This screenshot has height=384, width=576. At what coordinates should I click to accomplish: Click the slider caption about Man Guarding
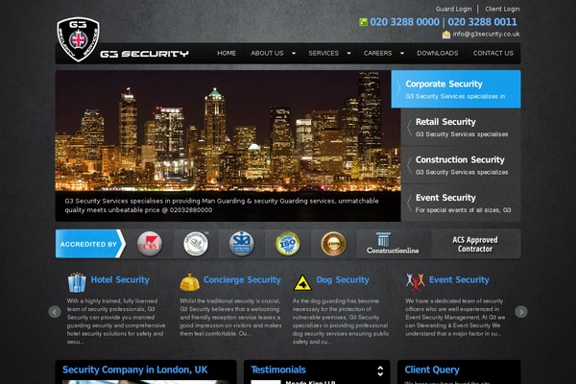click(x=222, y=205)
